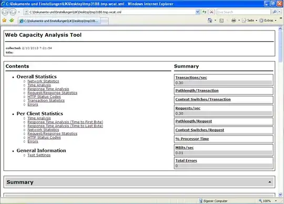Click the vertical scrollbar down arrow
Image resolution: width=284 pixels, height=204 pixels.
click(x=280, y=195)
